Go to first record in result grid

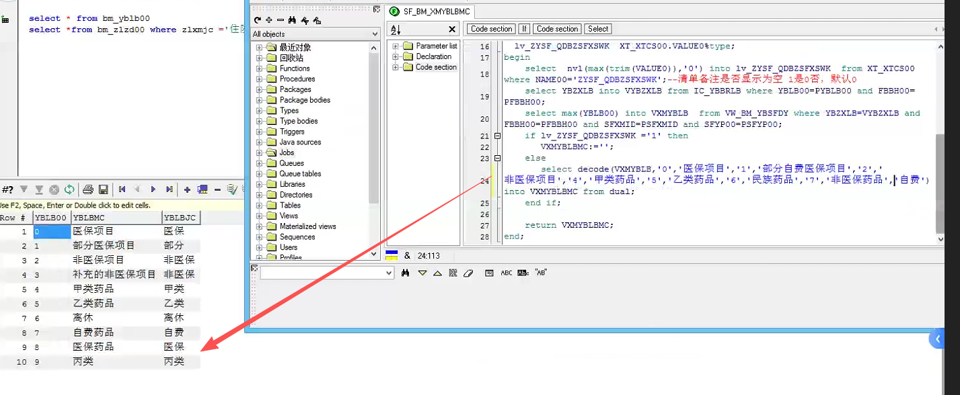(122, 189)
